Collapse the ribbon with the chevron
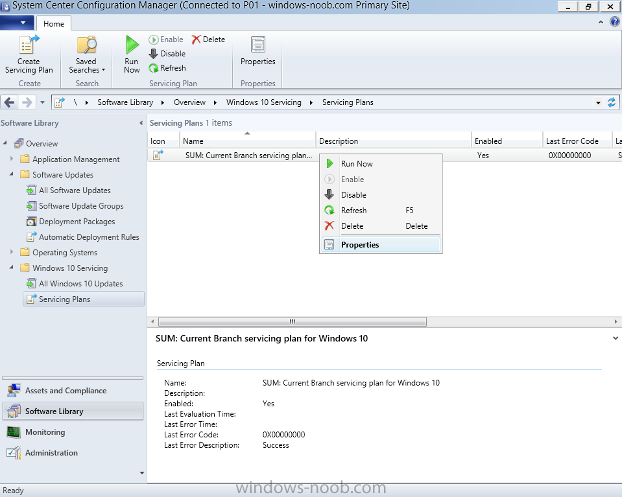 point(601,22)
